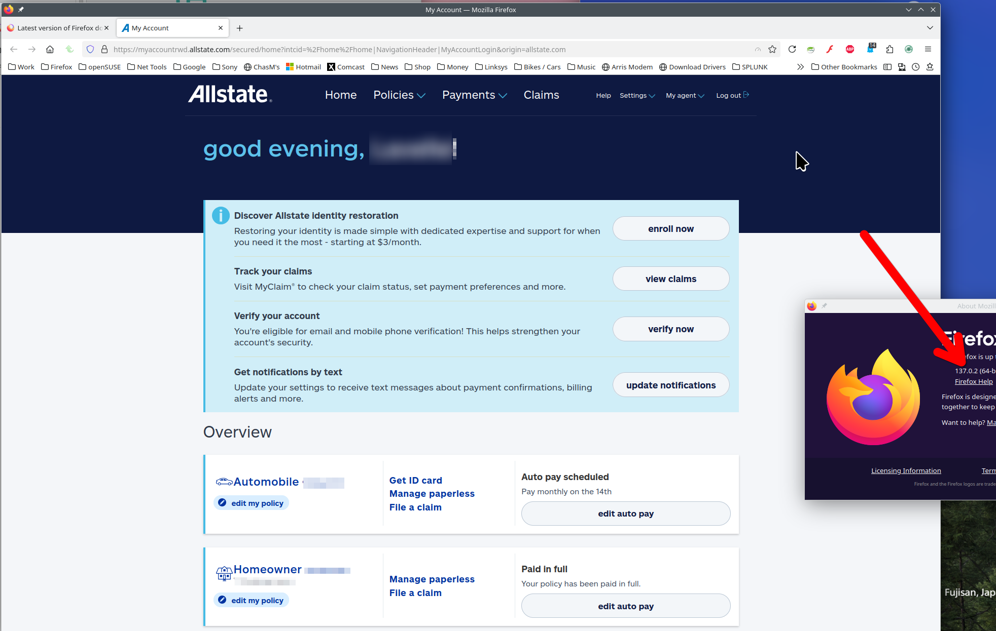Open Claims in Allstate navigation

pos(541,95)
